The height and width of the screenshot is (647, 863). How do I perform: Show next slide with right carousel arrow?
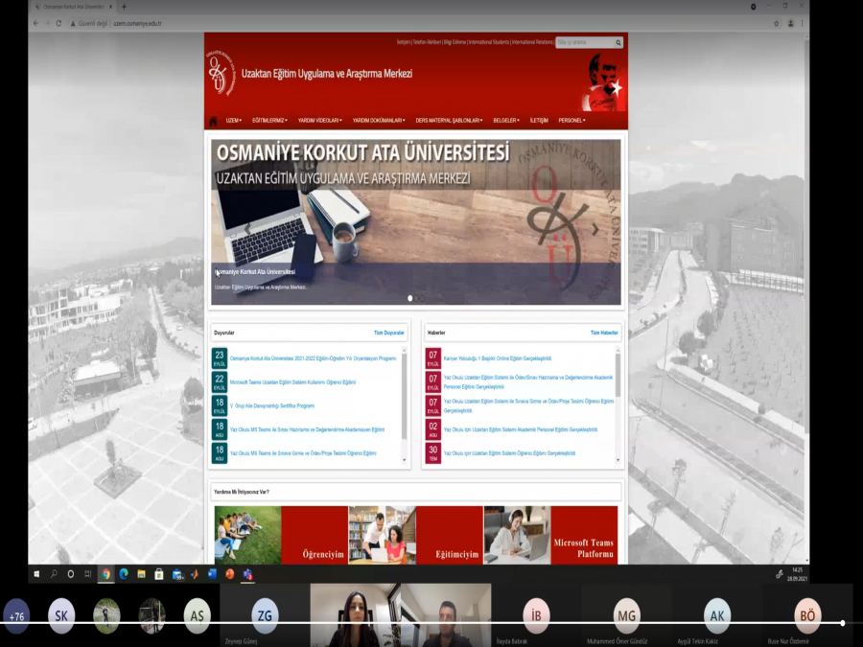595,228
